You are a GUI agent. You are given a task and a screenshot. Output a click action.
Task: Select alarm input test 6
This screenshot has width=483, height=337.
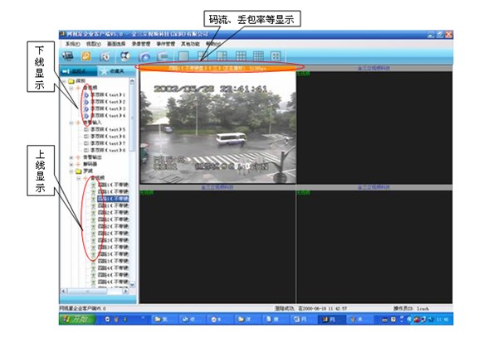(x=108, y=137)
